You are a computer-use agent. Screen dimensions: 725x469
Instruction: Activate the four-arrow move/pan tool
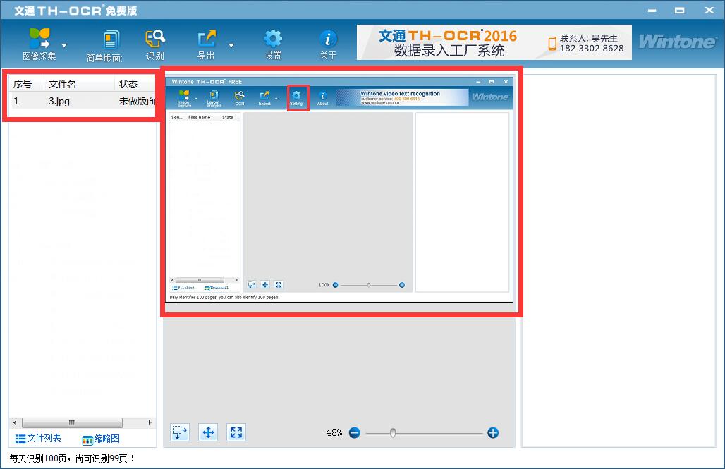pyautogui.click(x=208, y=432)
